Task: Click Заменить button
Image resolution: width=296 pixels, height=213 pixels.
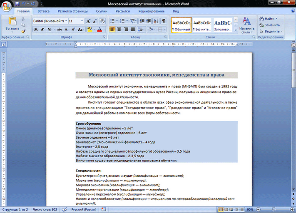Action: click(270, 25)
